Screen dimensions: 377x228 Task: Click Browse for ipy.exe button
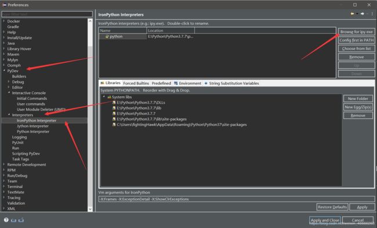[356, 32]
